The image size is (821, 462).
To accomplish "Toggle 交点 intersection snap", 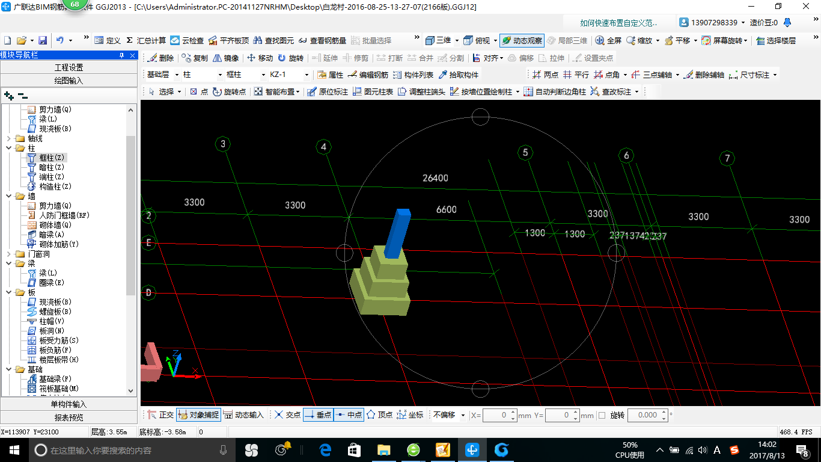I will (288, 415).
